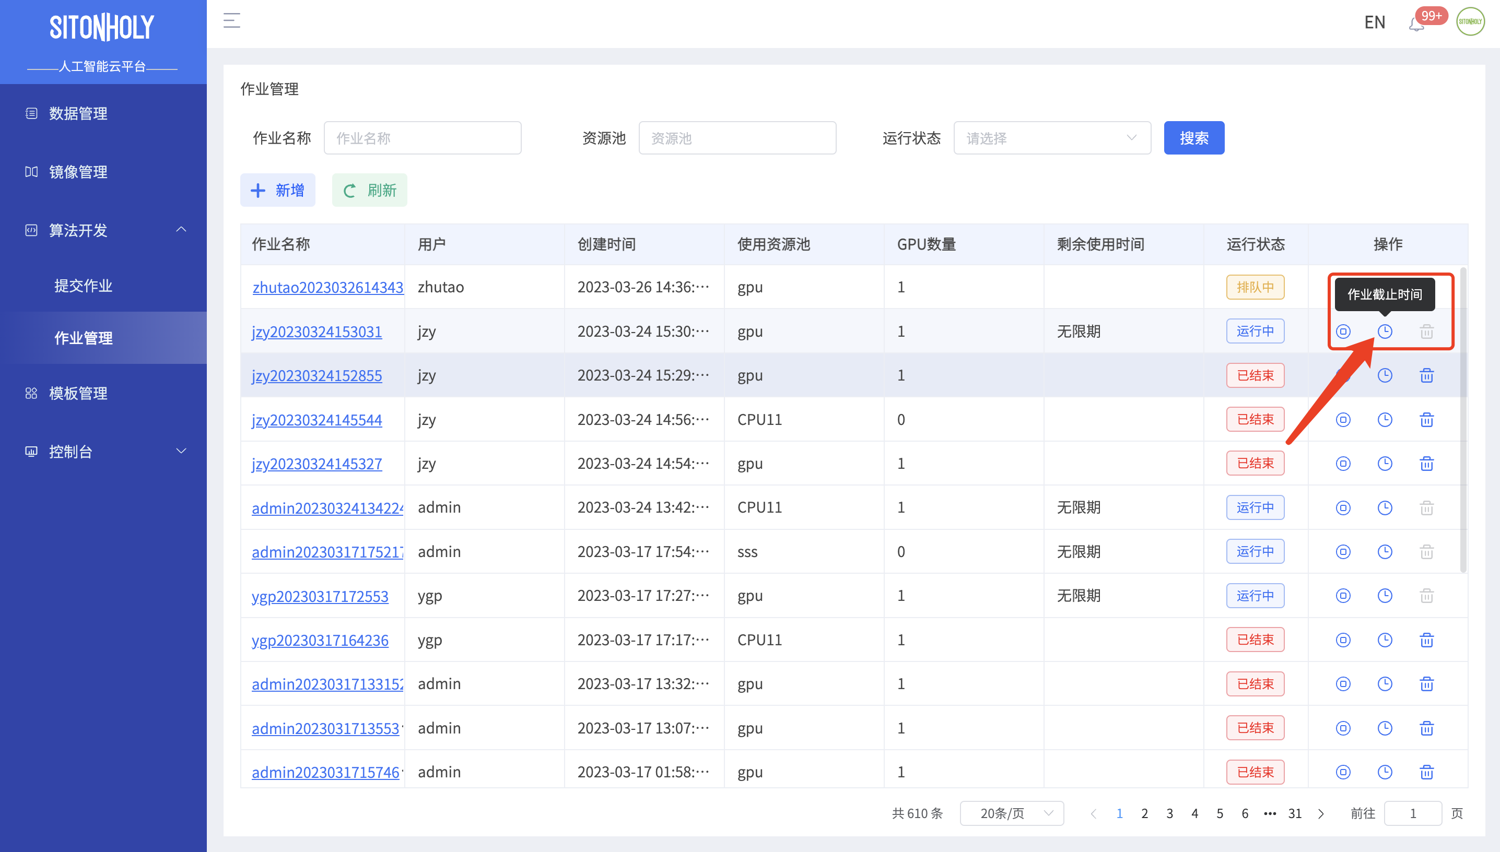Delete job admin2023031713315

[1427, 684]
